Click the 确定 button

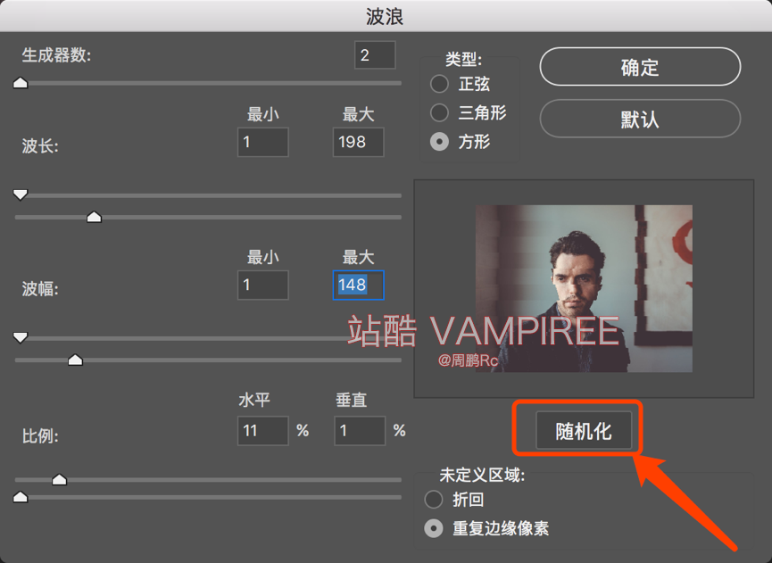[640, 66]
